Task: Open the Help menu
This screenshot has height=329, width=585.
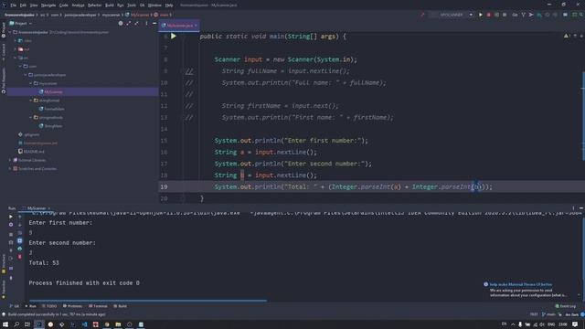Action: pyautogui.click(x=169, y=5)
